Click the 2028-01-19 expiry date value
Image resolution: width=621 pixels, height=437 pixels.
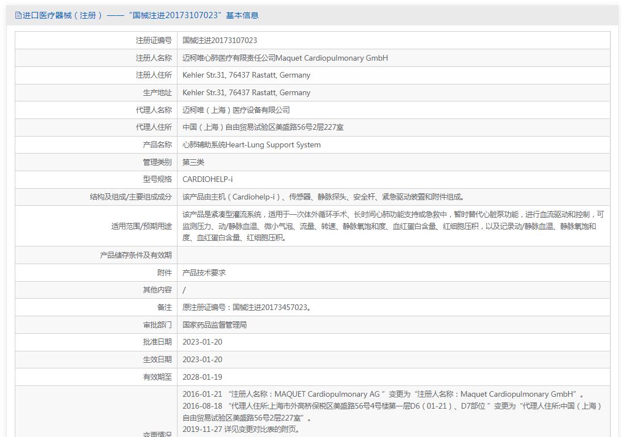[202, 377]
